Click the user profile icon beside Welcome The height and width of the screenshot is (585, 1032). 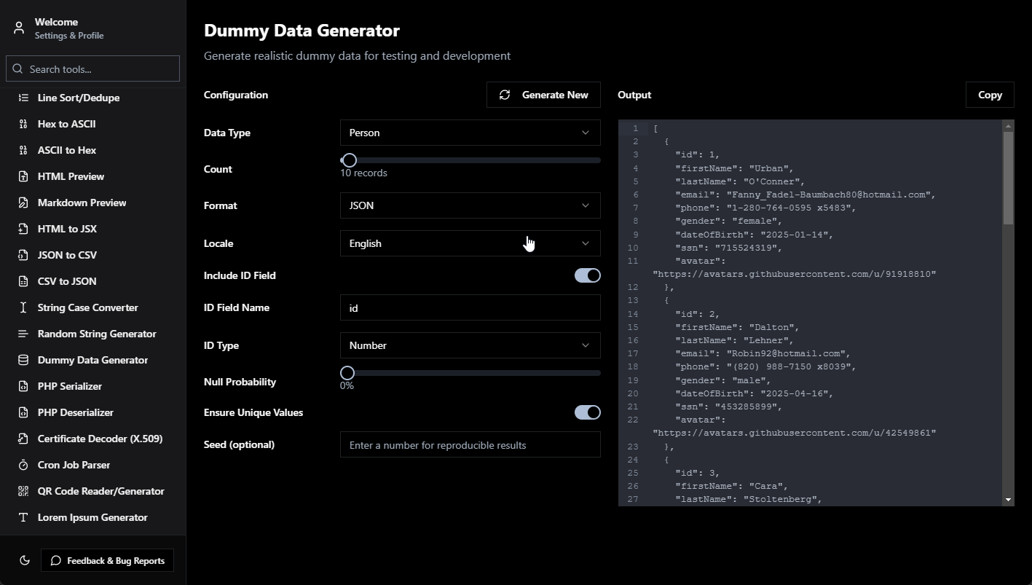(19, 28)
